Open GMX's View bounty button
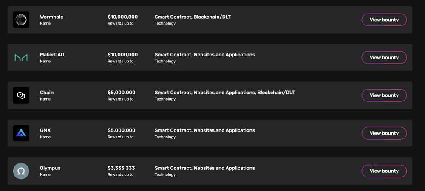This screenshot has height=191, width=425. (x=384, y=133)
